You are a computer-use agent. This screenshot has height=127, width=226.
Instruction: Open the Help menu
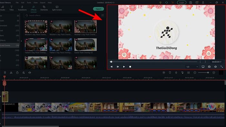50,3
